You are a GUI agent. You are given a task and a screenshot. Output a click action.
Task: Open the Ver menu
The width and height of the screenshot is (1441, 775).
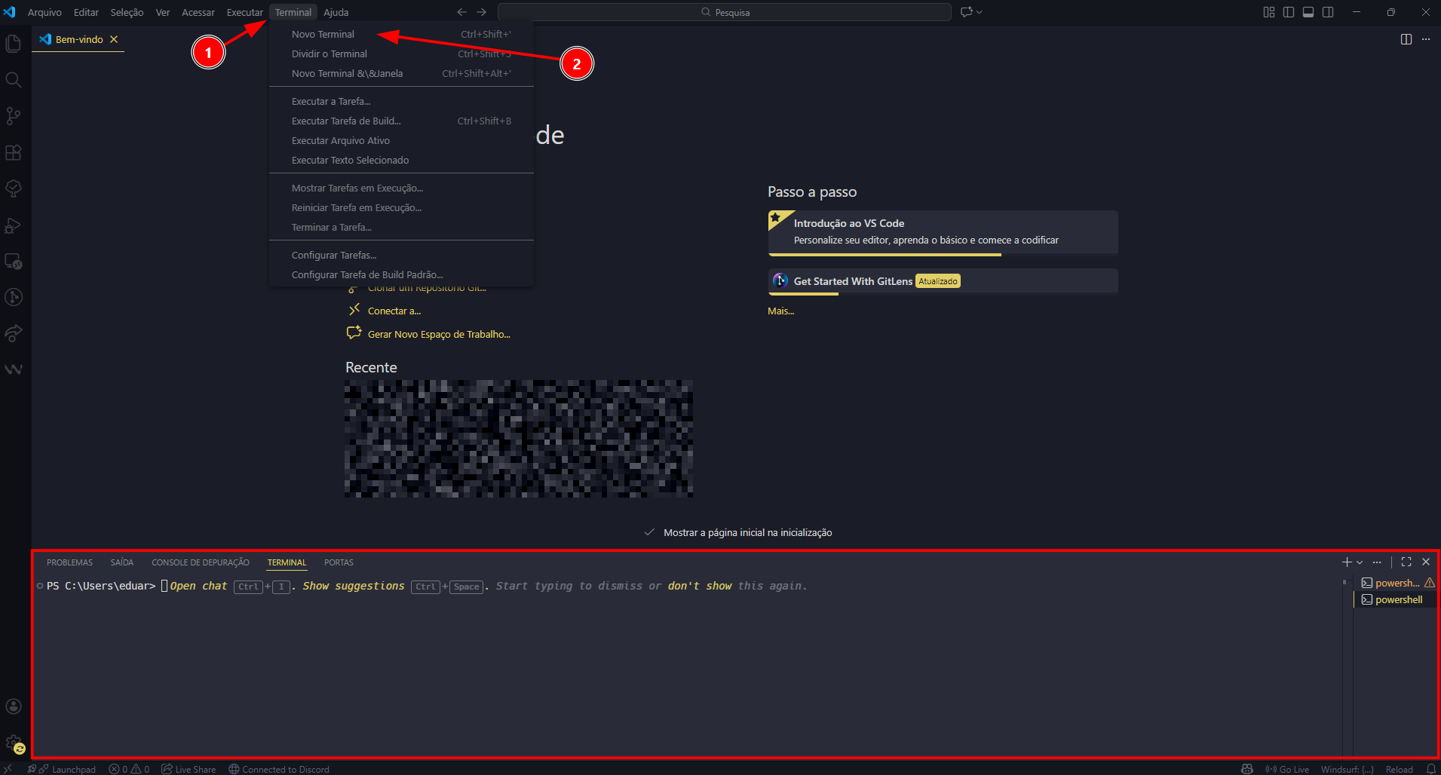(x=163, y=12)
